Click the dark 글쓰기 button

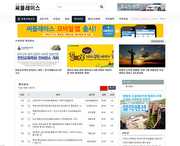(x=112, y=88)
